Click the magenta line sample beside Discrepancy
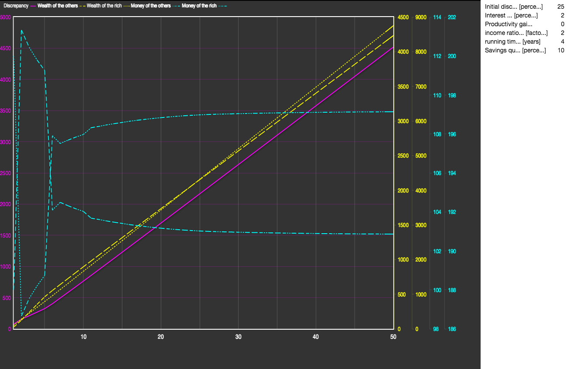 click(33, 6)
